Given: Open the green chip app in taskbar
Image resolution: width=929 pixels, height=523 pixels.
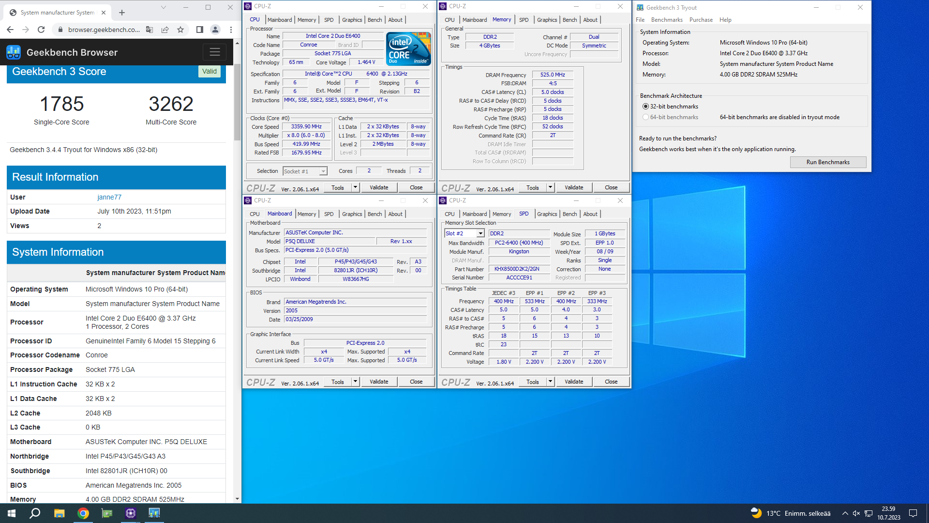Looking at the screenshot, I should (106, 513).
